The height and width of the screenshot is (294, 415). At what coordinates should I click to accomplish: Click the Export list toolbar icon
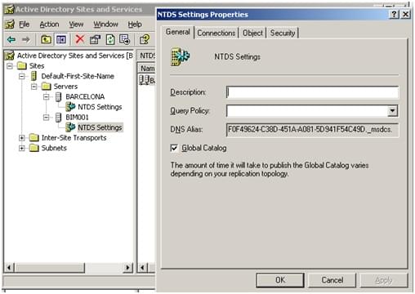[125, 39]
